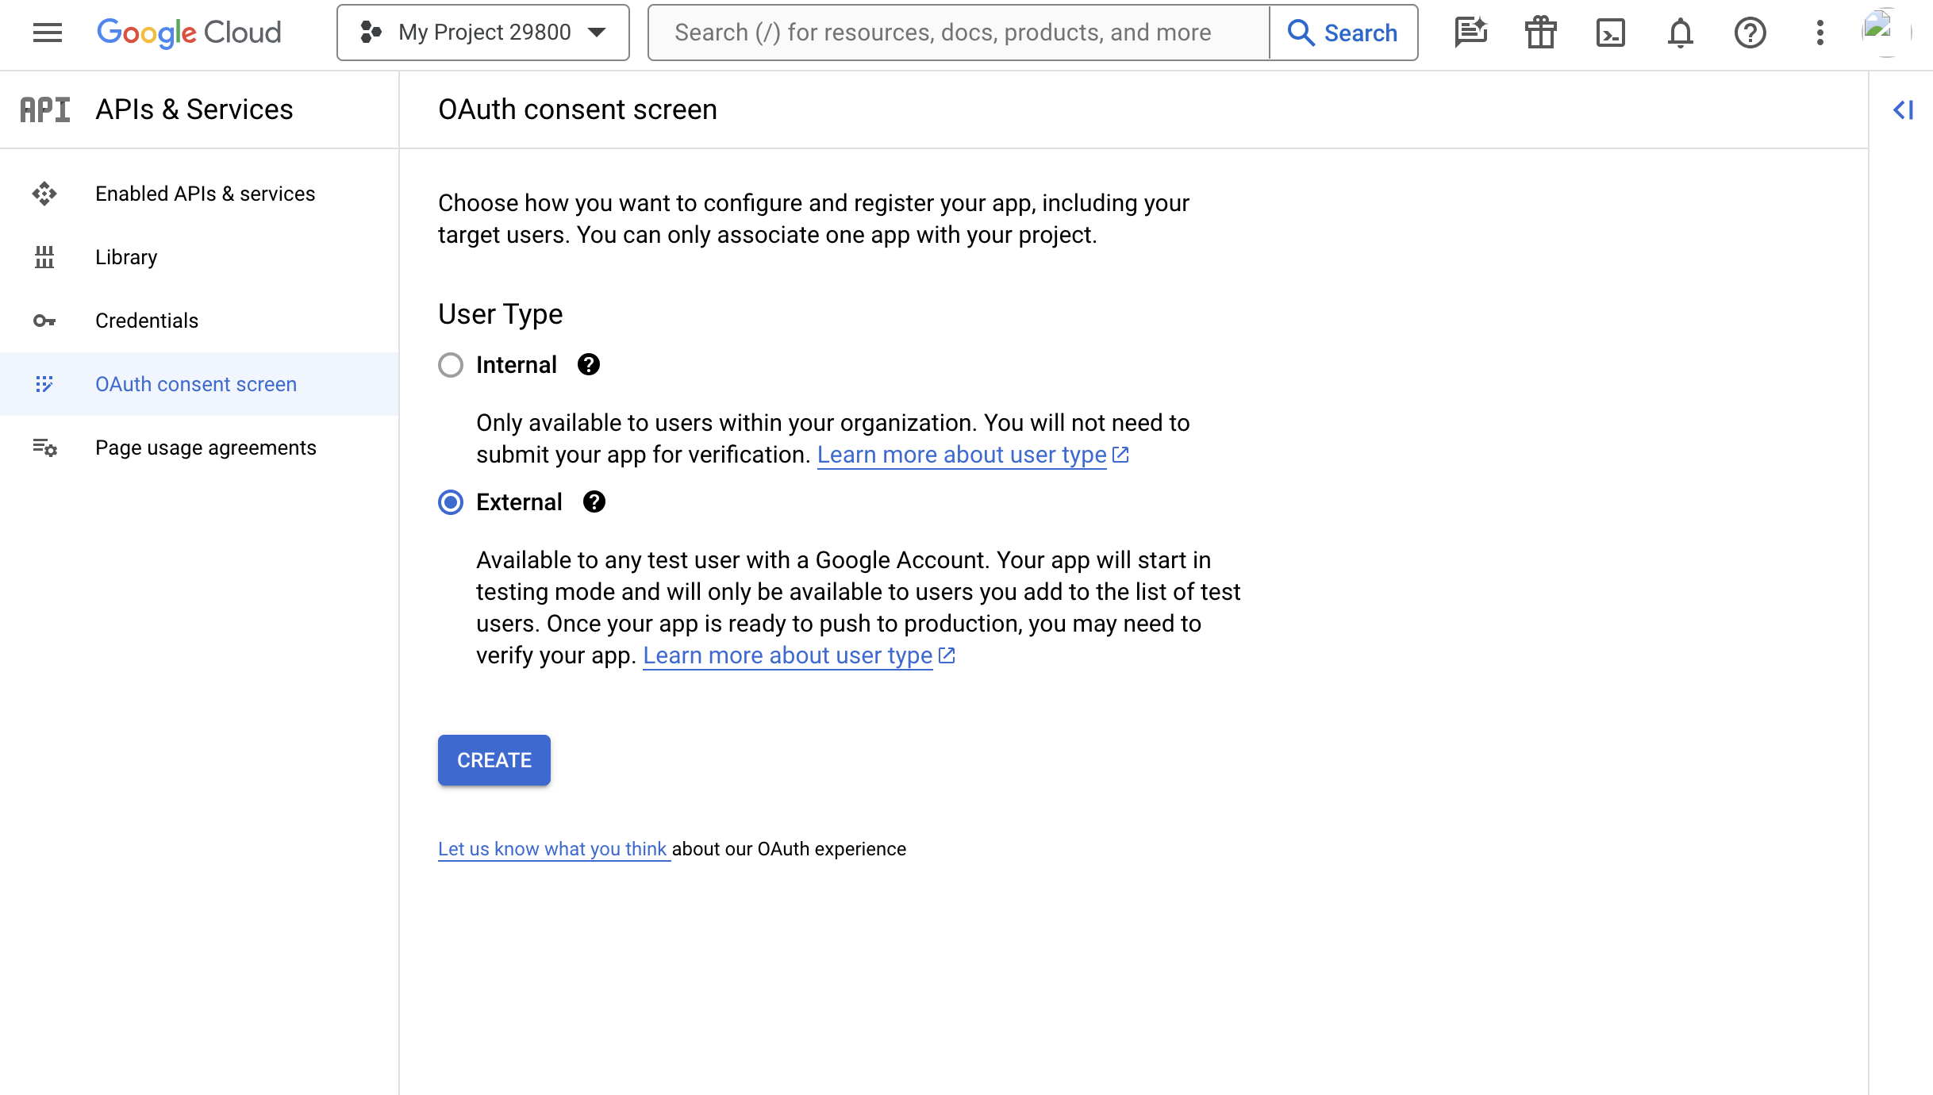Click the Google Cloud hamburger menu icon
Screen dimensions: 1933x1095
(x=47, y=32)
